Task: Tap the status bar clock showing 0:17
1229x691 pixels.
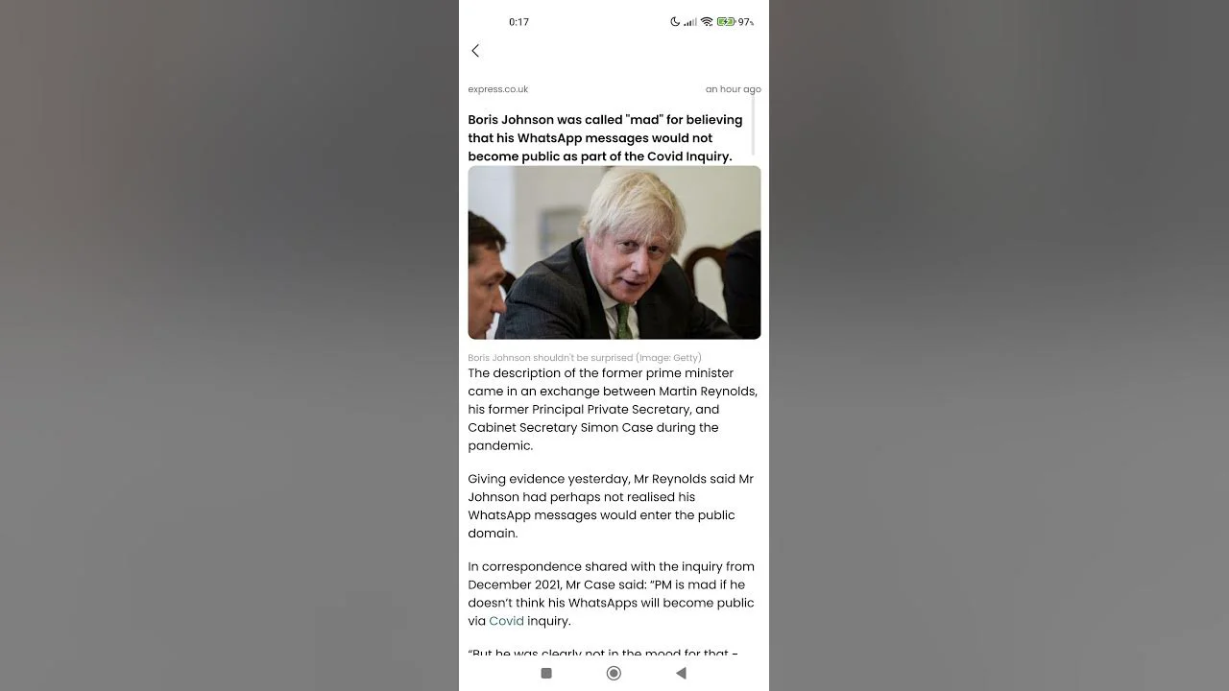Action: 518,21
